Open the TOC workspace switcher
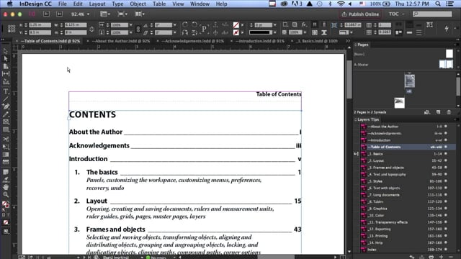 tap(396, 14)
